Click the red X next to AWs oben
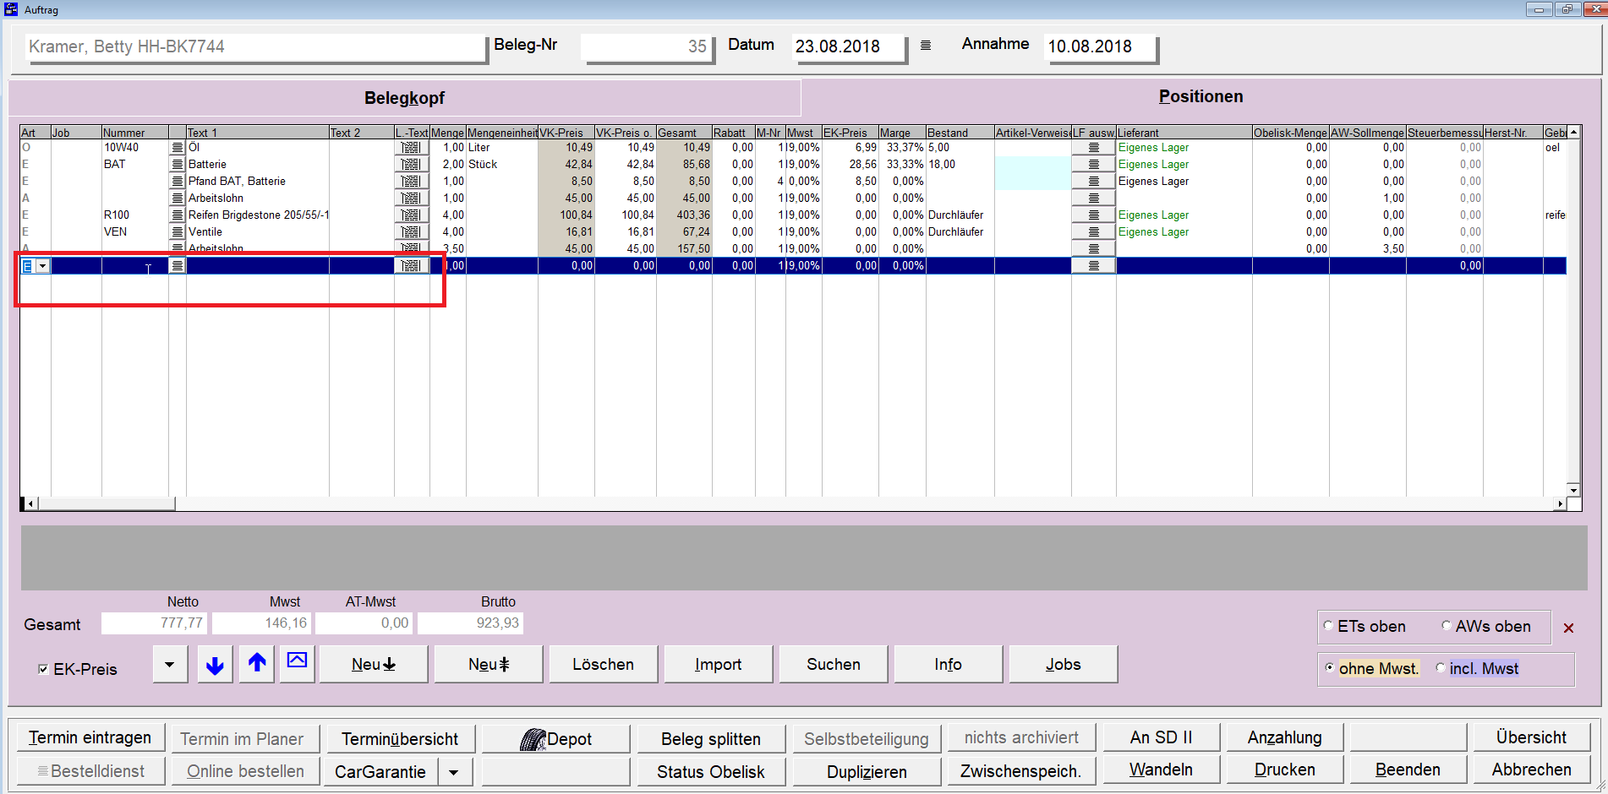The image size is (1608, 794). [1568, 628]
